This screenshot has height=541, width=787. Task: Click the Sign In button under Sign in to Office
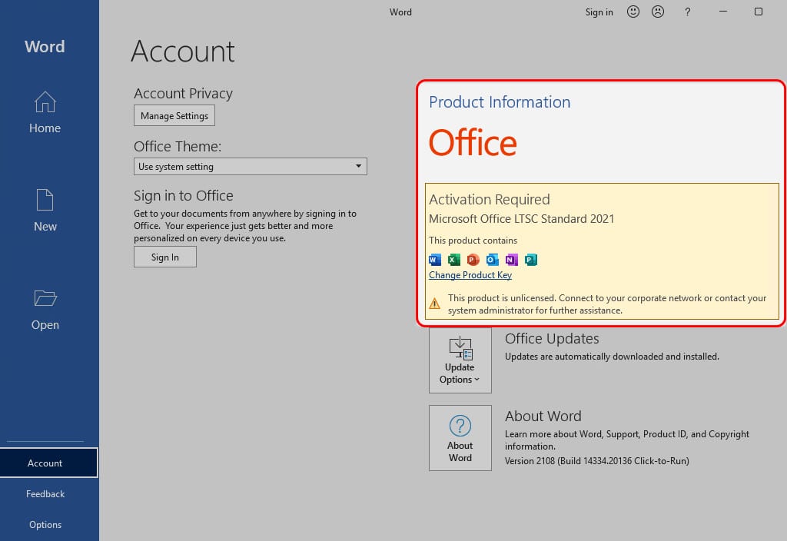[x=165, y=257]
